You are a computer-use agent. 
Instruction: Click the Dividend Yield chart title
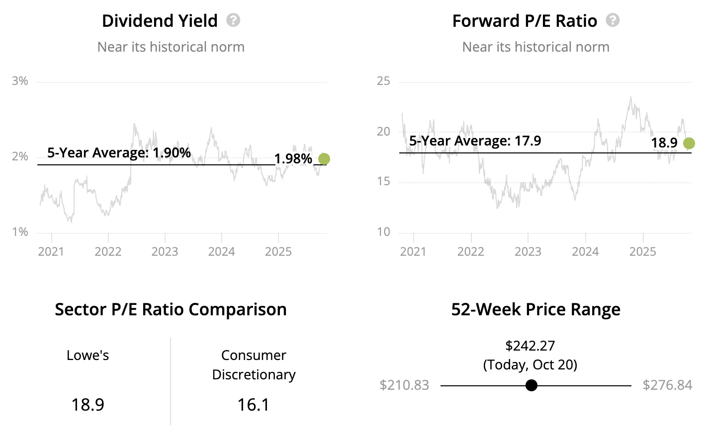[160, 21]
